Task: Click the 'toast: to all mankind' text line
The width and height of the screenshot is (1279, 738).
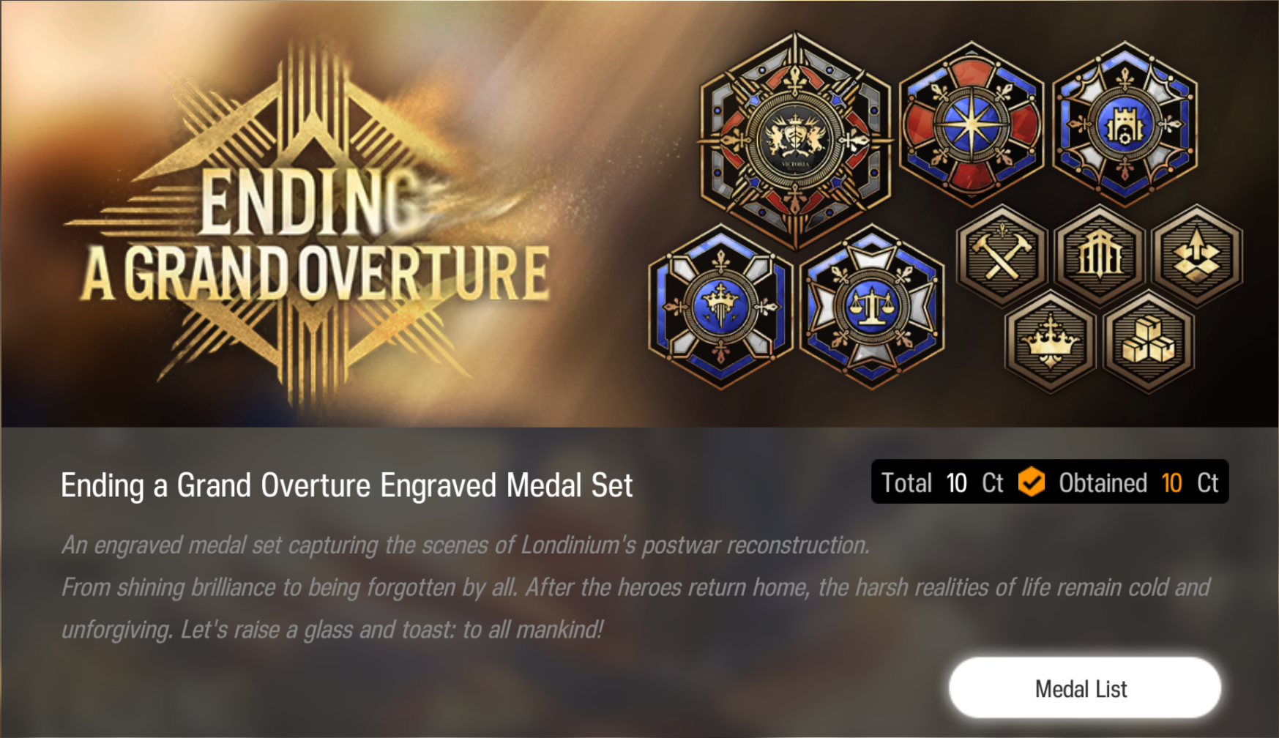Action: click(332, 630)
